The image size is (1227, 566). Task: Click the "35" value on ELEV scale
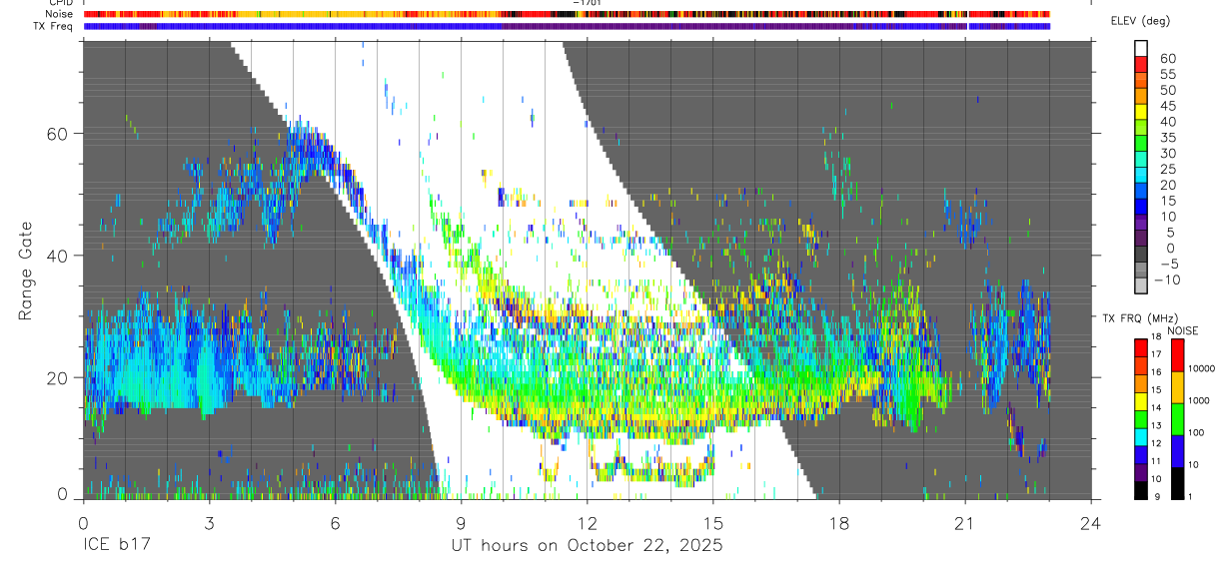pyautogui.click(x=1167, y=138)
